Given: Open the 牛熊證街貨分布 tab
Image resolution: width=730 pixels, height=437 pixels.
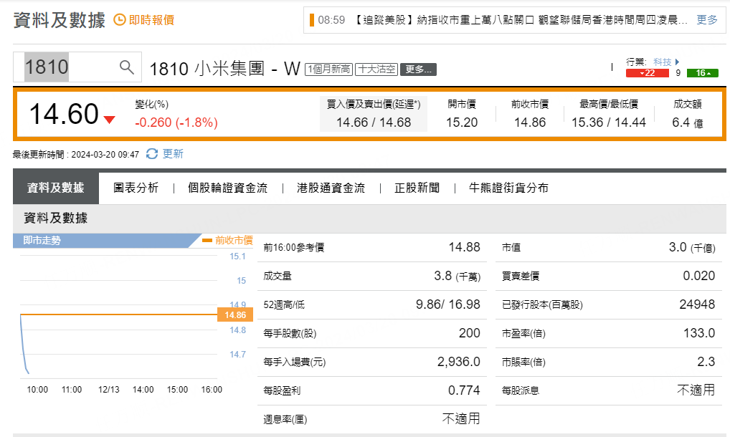Looking at the screenshot, I should [x=508, y=188].
